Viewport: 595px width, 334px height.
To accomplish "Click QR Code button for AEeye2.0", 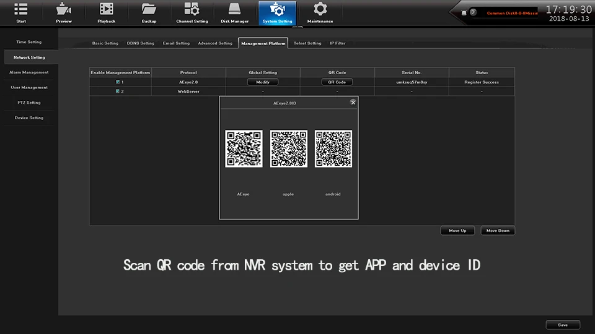I will pos(337,82).
